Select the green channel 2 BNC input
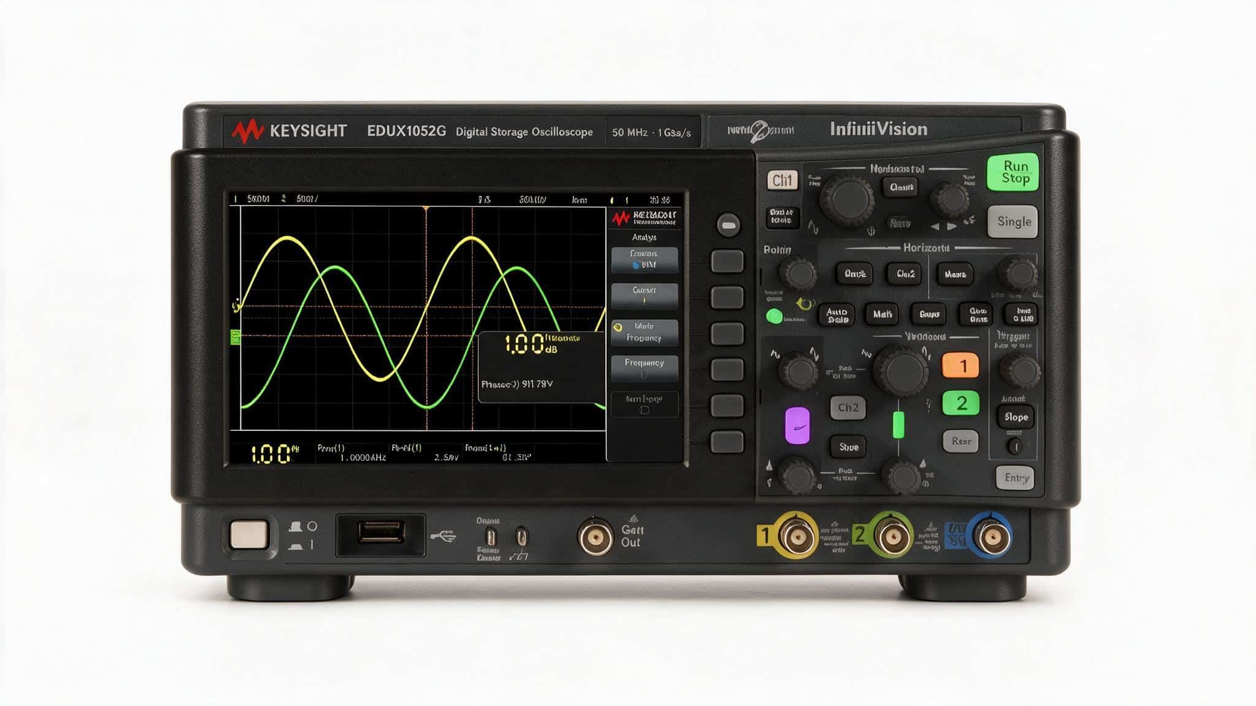The width and height of the screenshot is (1256, 706). (x=892, y=537)
